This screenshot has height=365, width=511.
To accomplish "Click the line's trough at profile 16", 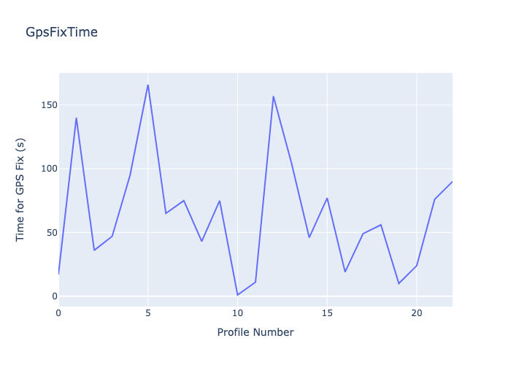I will [345, 272].
